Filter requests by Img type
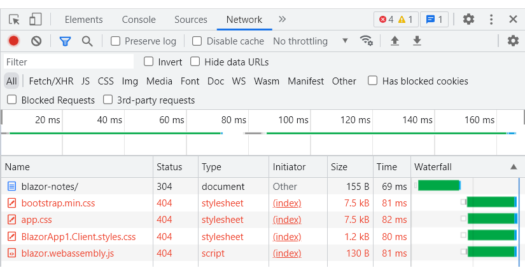Screen dimensions: 525x275 coord(130,81)
